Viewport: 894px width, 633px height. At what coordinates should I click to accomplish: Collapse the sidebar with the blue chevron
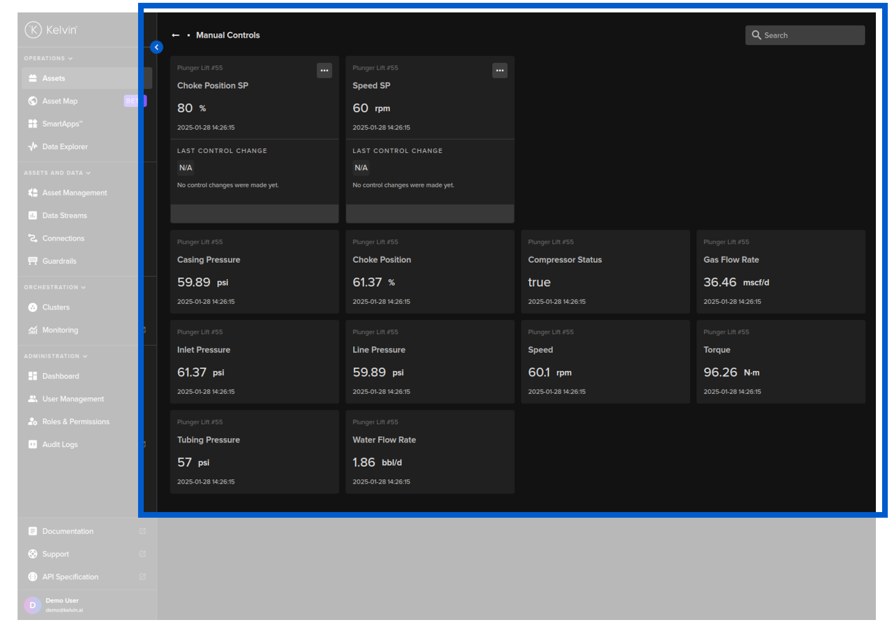(157, 47)
